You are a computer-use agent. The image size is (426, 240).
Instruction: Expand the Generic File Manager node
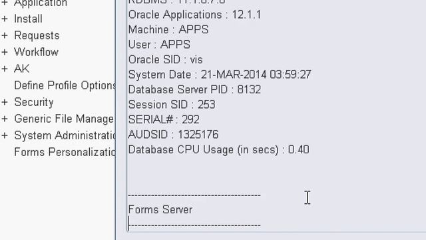click(5, 119)
